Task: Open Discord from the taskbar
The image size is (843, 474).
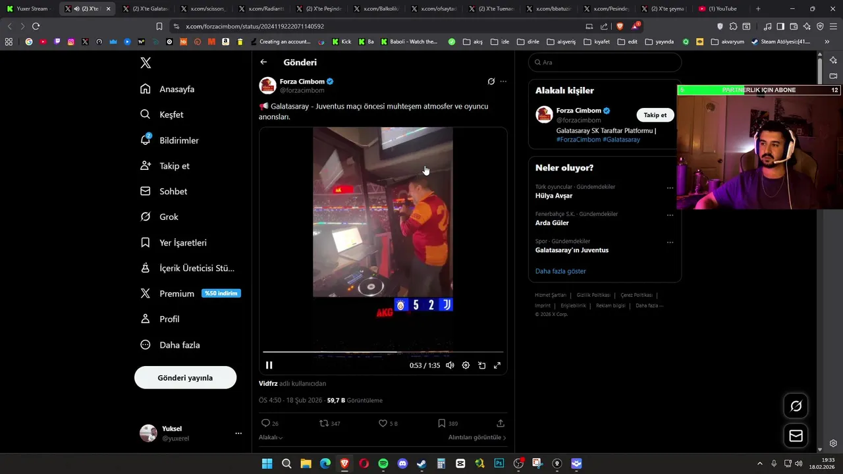Action: pyautogui.click(x=402, y=463)
